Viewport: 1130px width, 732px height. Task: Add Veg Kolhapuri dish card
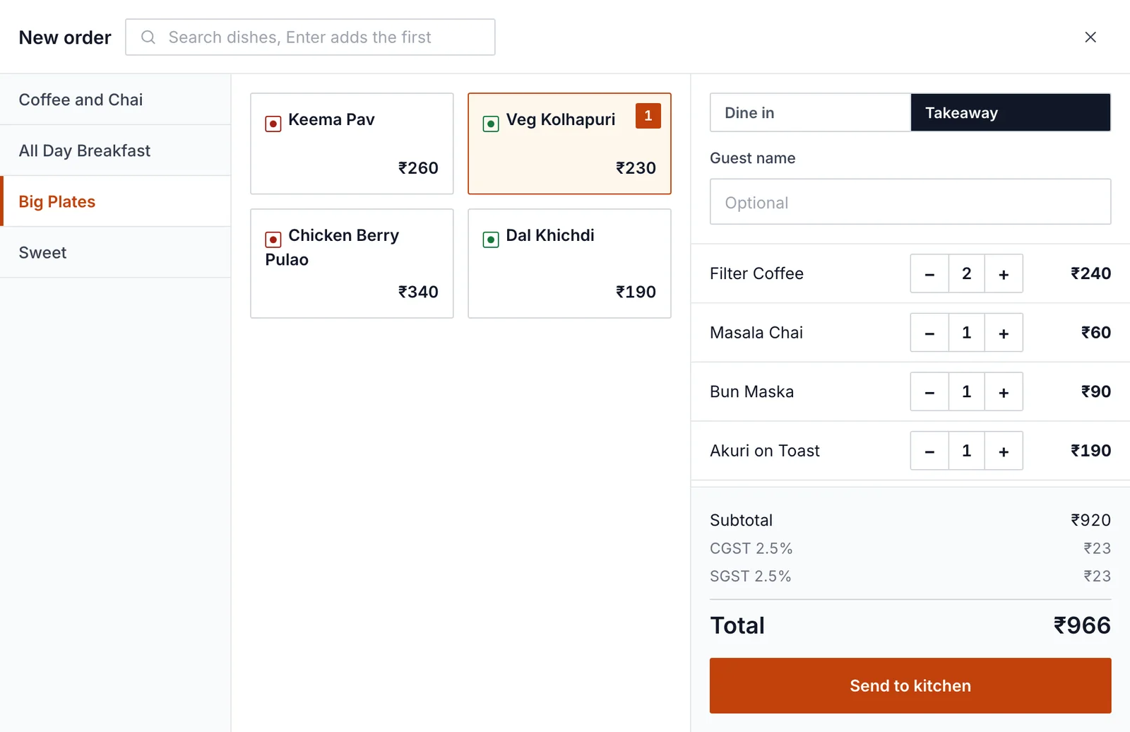[x=569, y=143]
